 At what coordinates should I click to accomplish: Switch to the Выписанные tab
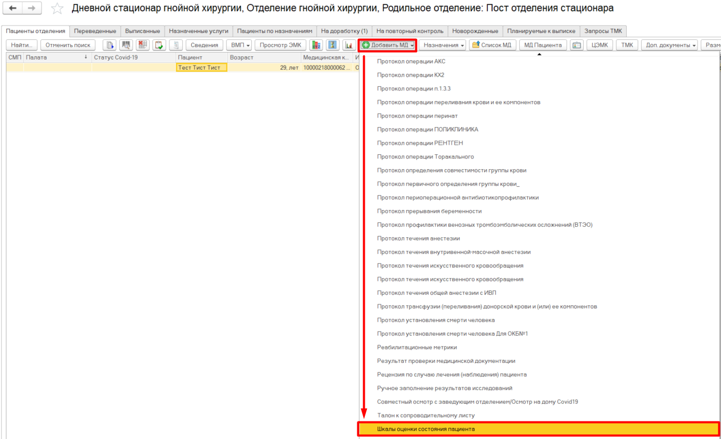[142, 31]
